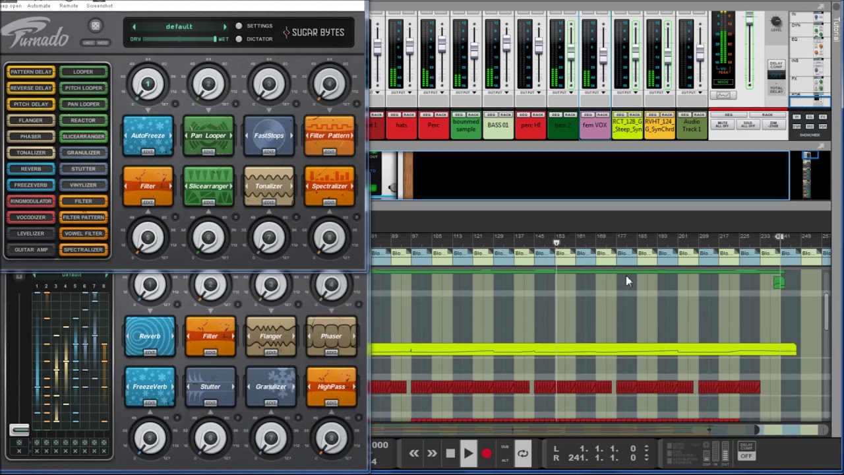
Task: Click the PATTERN DELAY effect button
Action: point(31,72)
